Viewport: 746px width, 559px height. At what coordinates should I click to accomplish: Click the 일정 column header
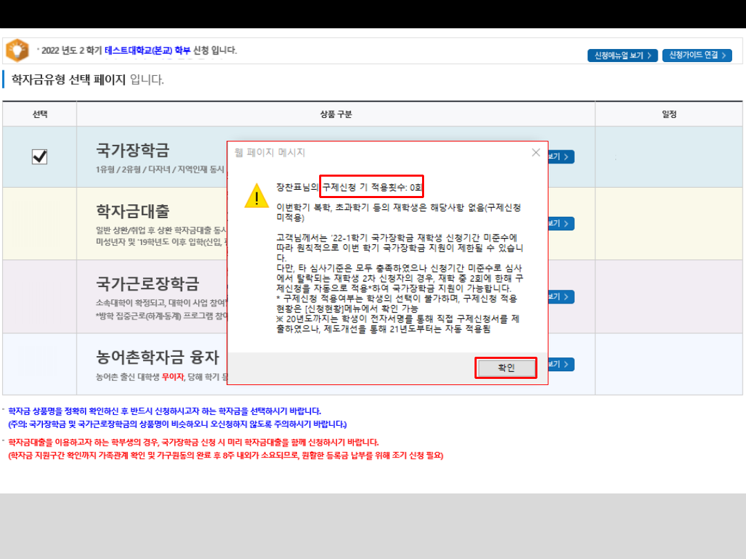[x=669, y=114]
